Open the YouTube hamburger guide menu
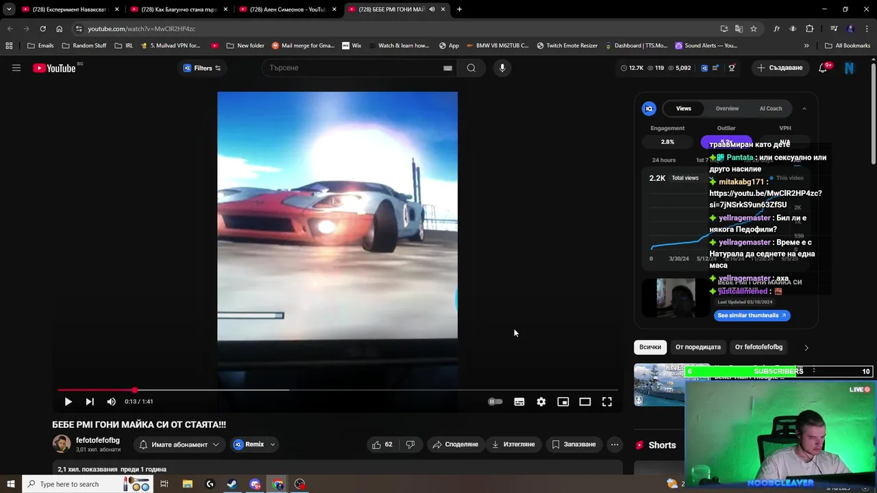This screenshot has width=877, height=493. [x=16, y=68]
